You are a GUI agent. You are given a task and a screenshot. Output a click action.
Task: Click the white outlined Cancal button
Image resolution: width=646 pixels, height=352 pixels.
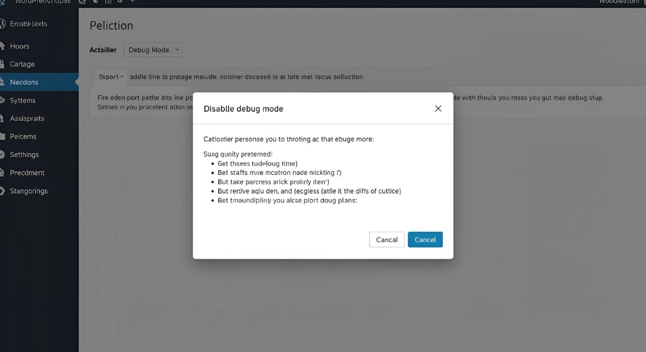pos(386,239)
